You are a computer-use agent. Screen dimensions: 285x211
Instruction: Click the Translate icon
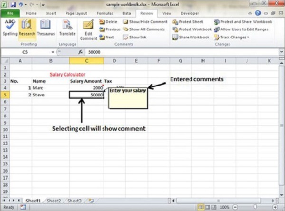click(x=67, y=28)
